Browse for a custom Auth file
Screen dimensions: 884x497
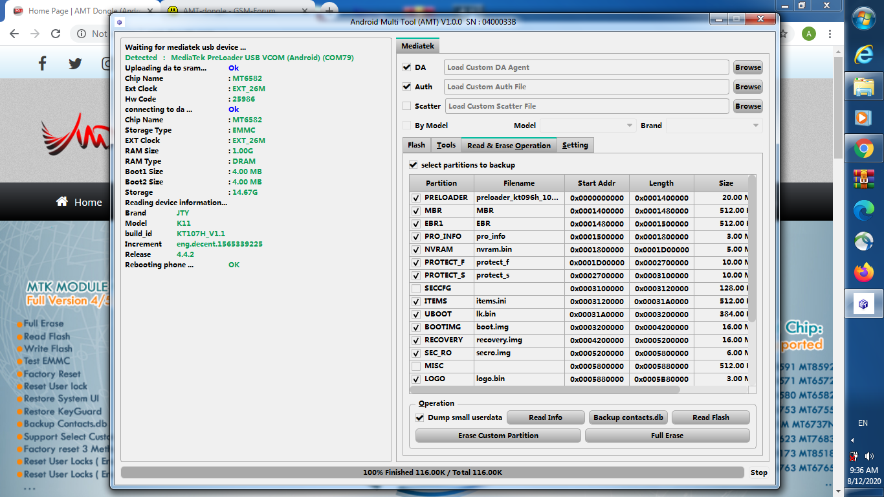tap(748, 87)
